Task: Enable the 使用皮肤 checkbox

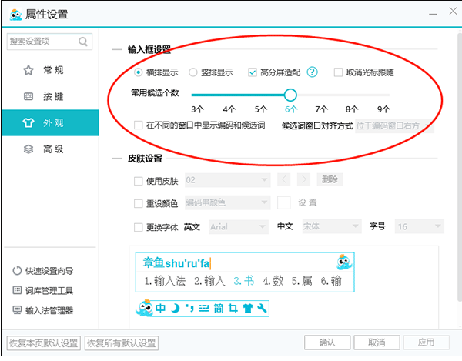Action: point(138,181)
